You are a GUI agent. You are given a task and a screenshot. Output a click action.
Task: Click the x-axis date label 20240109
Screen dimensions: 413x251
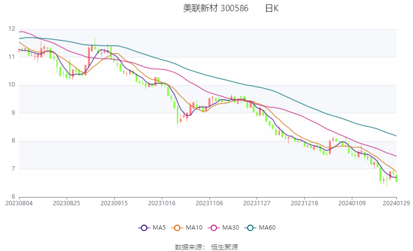coord(352,203)
